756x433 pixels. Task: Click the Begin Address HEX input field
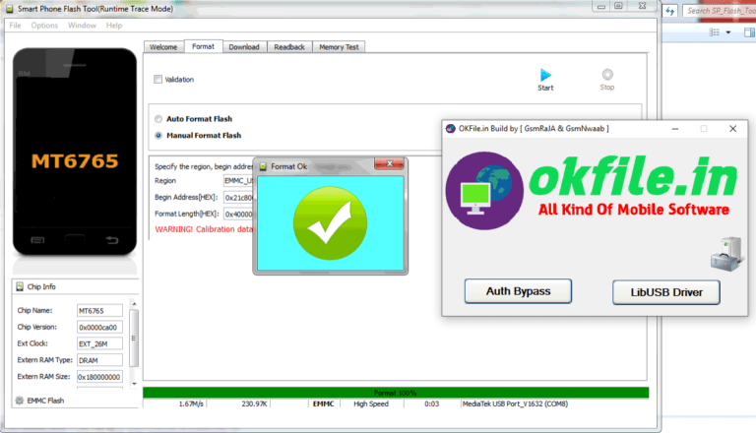238,197
